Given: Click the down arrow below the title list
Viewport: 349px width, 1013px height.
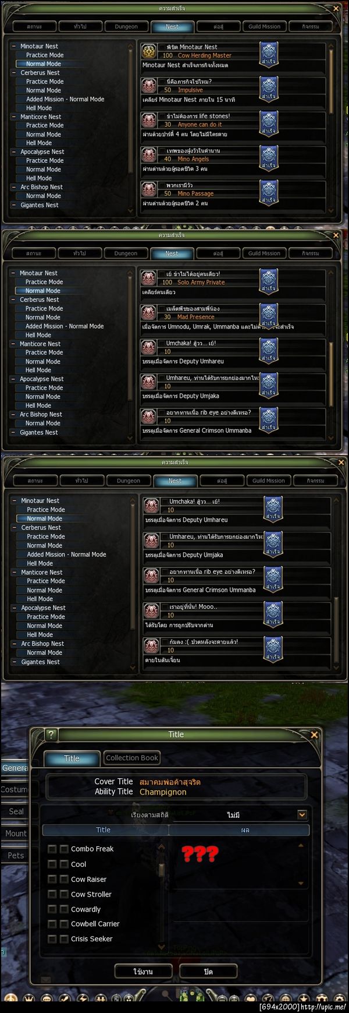Looking at the screenshot, I should click(x=162, y=947).
